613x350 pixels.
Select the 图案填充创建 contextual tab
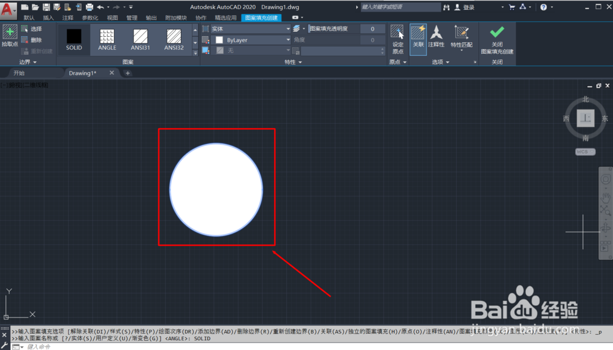[x=261, y=18]
